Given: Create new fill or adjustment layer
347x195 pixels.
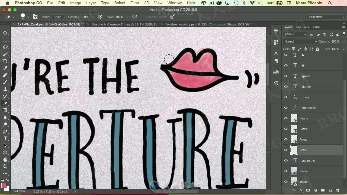Looking at the screenshot, I should pyautogui.click(x=315, y=191).
